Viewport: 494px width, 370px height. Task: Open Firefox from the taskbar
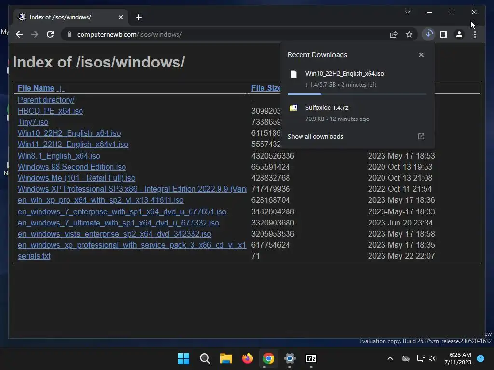tap(247, 358)
